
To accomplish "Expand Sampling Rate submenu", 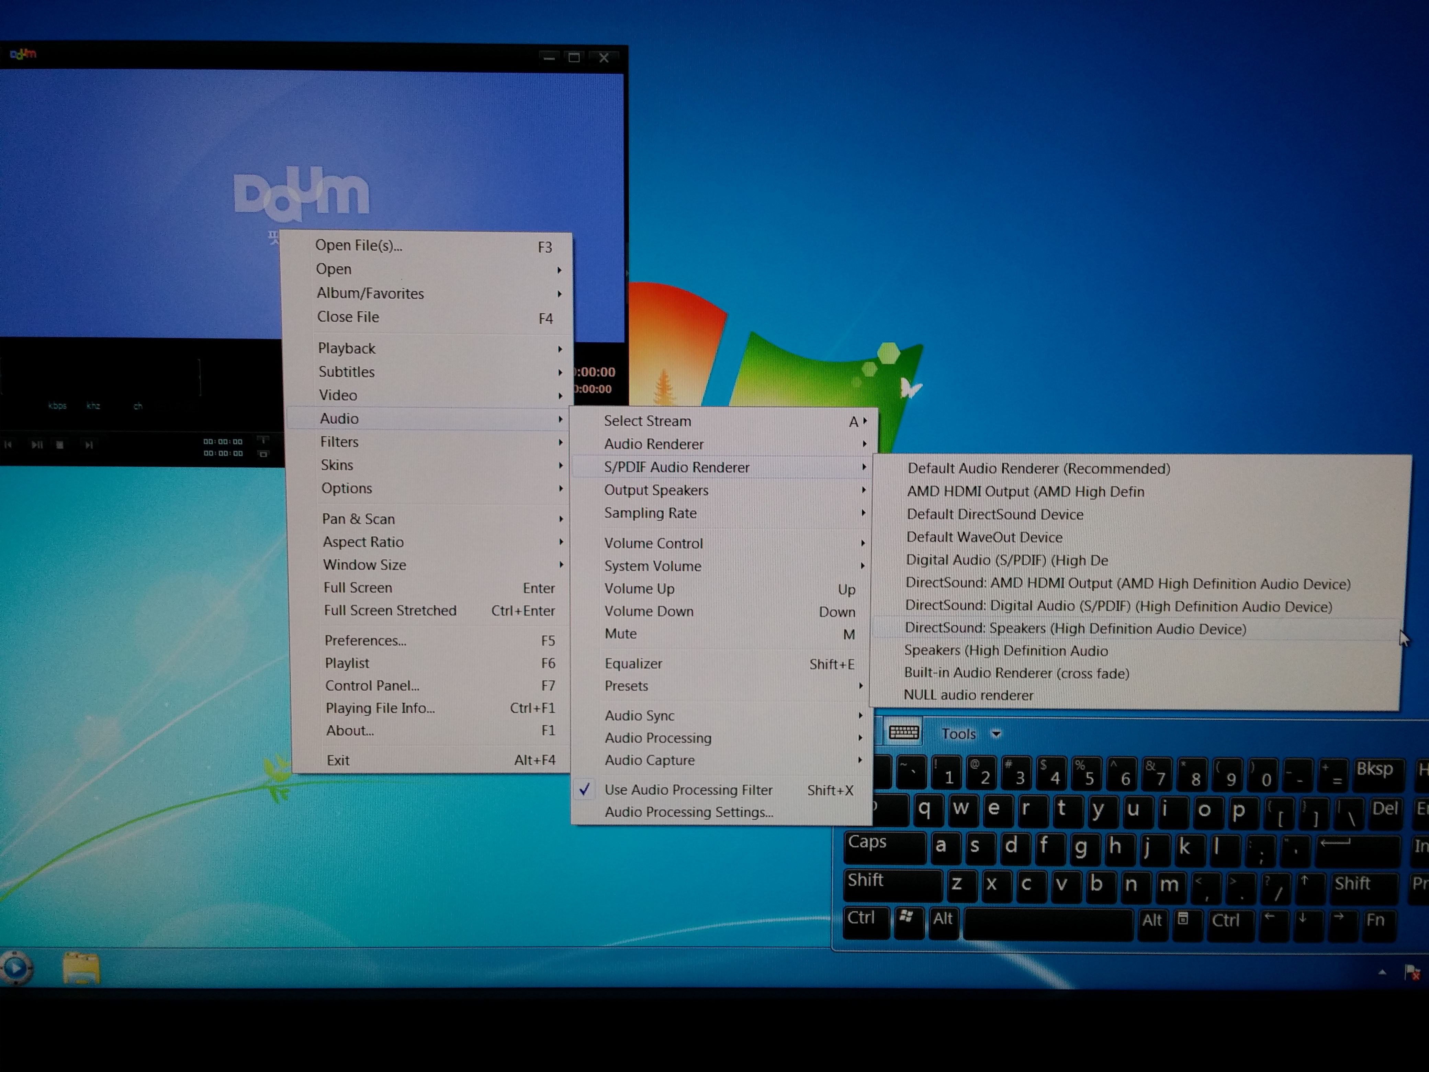I will 722,513.
